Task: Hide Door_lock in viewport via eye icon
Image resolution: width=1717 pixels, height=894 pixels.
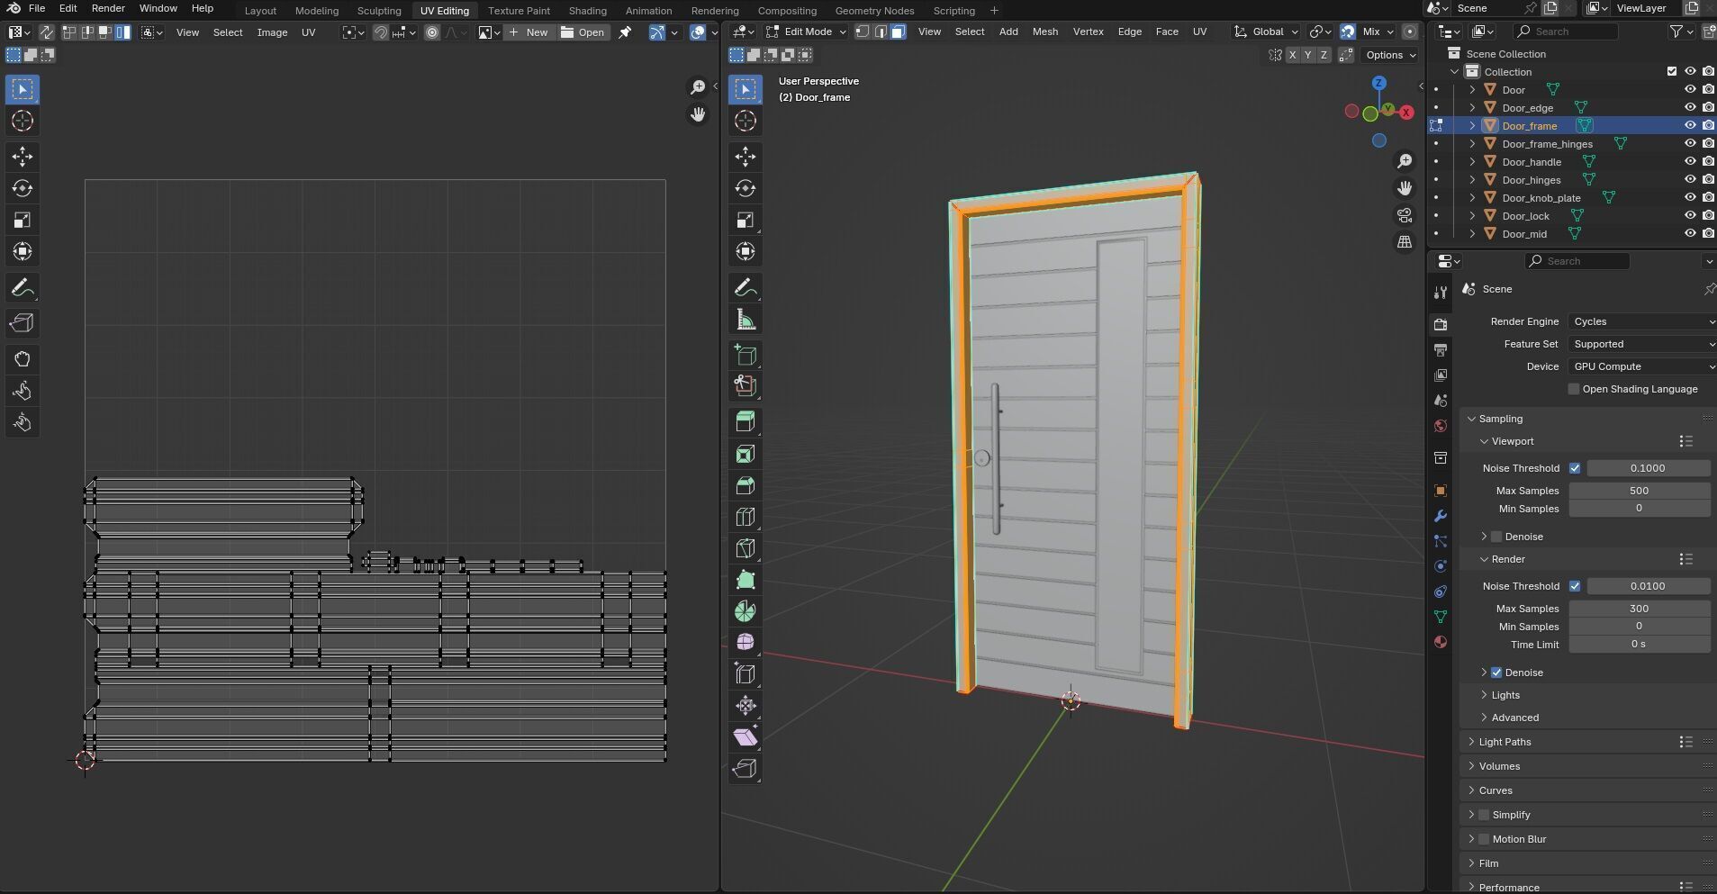Action: [1690, 216]
